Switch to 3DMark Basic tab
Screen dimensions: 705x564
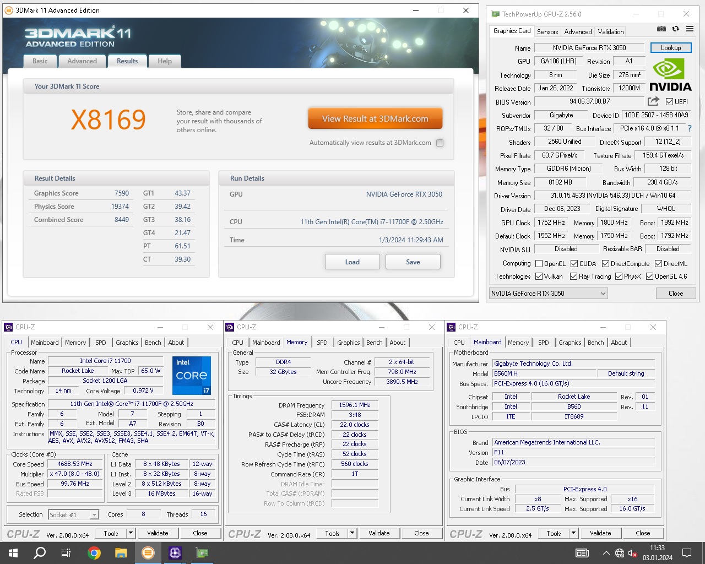[40, 61]
